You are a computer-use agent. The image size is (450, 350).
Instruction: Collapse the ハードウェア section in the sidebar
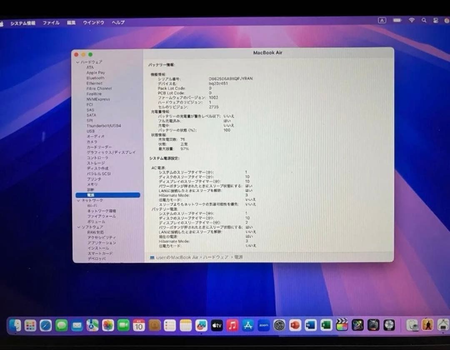77,62
